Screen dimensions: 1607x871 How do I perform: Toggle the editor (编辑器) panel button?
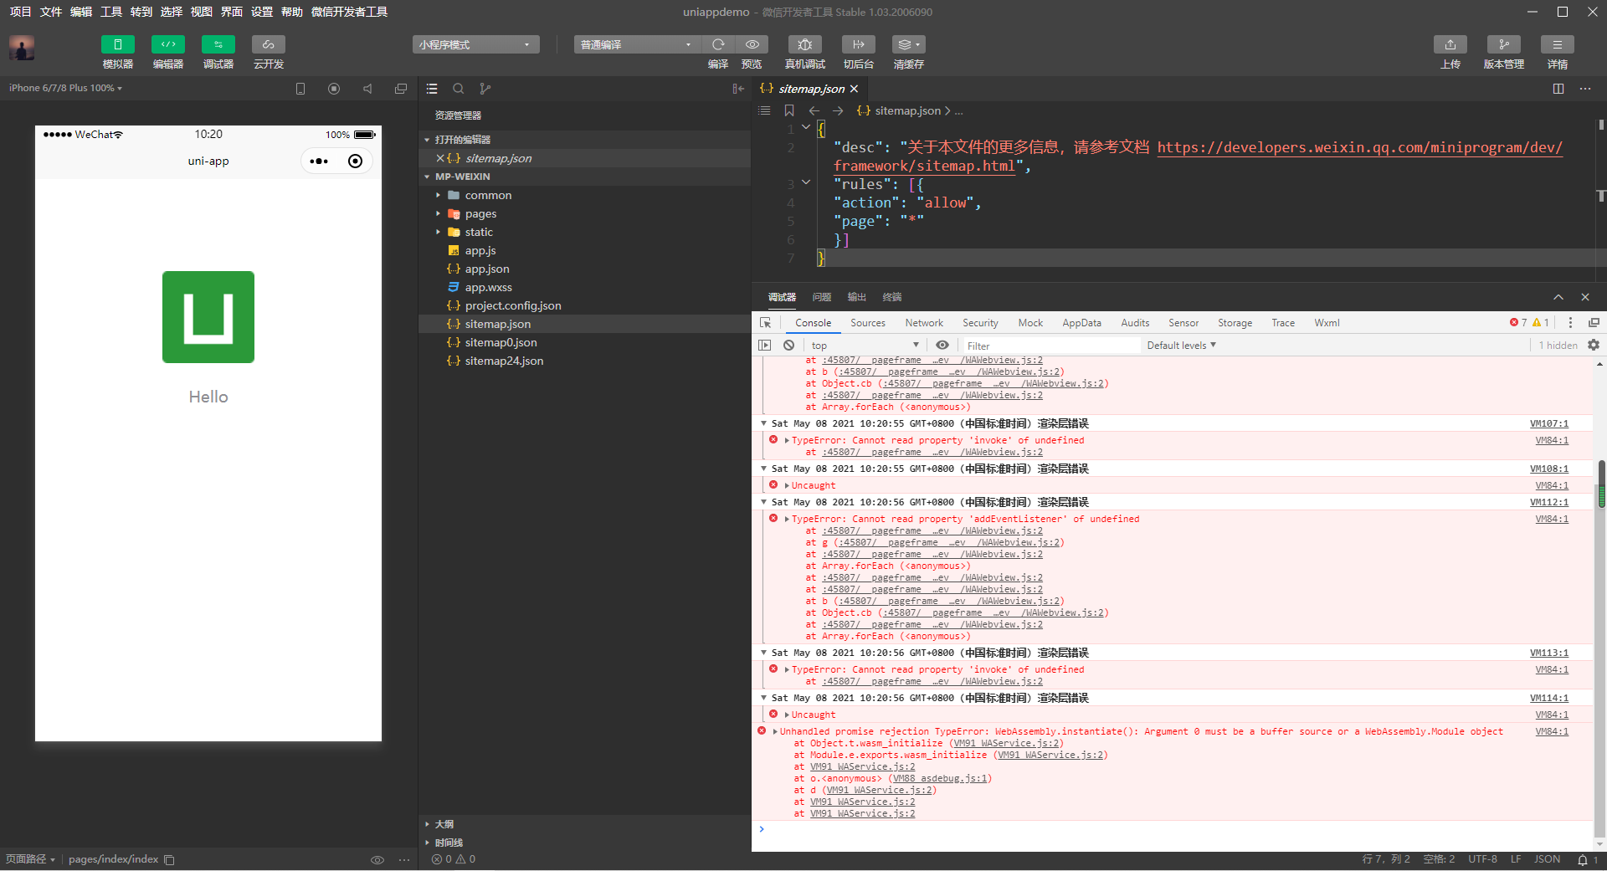click(x=168, y=44)
